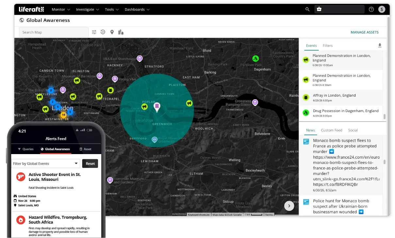The height and width of the screenshot is (238, 395).
Task: Click the British Museum purple marker
Action: (x=63, y=90)
